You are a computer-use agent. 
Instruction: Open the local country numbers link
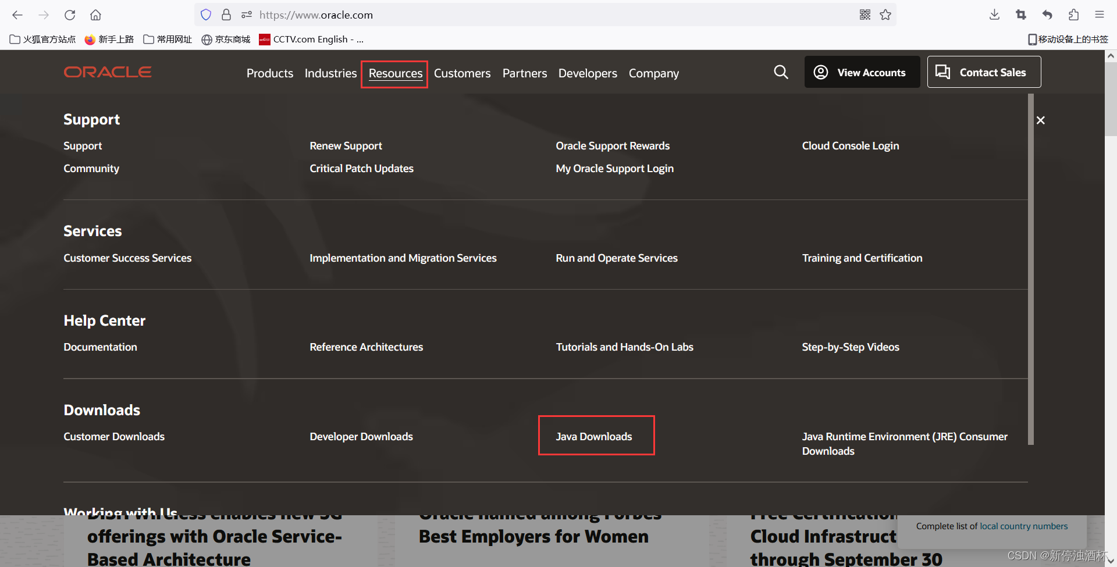click(1024, 526)
